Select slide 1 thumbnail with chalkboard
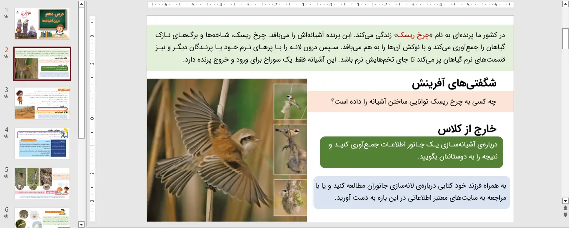This screenshot has width=569, height=228. point(42,24)
